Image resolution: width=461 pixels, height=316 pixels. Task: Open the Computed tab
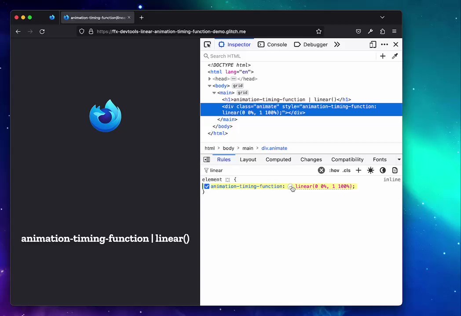coord(278,160)
